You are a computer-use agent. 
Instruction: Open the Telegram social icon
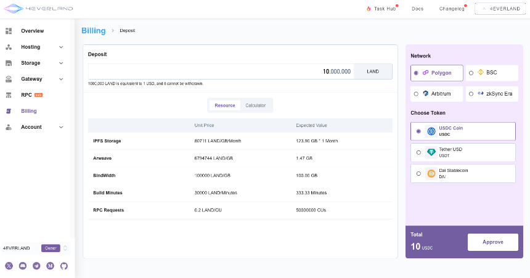36,266
